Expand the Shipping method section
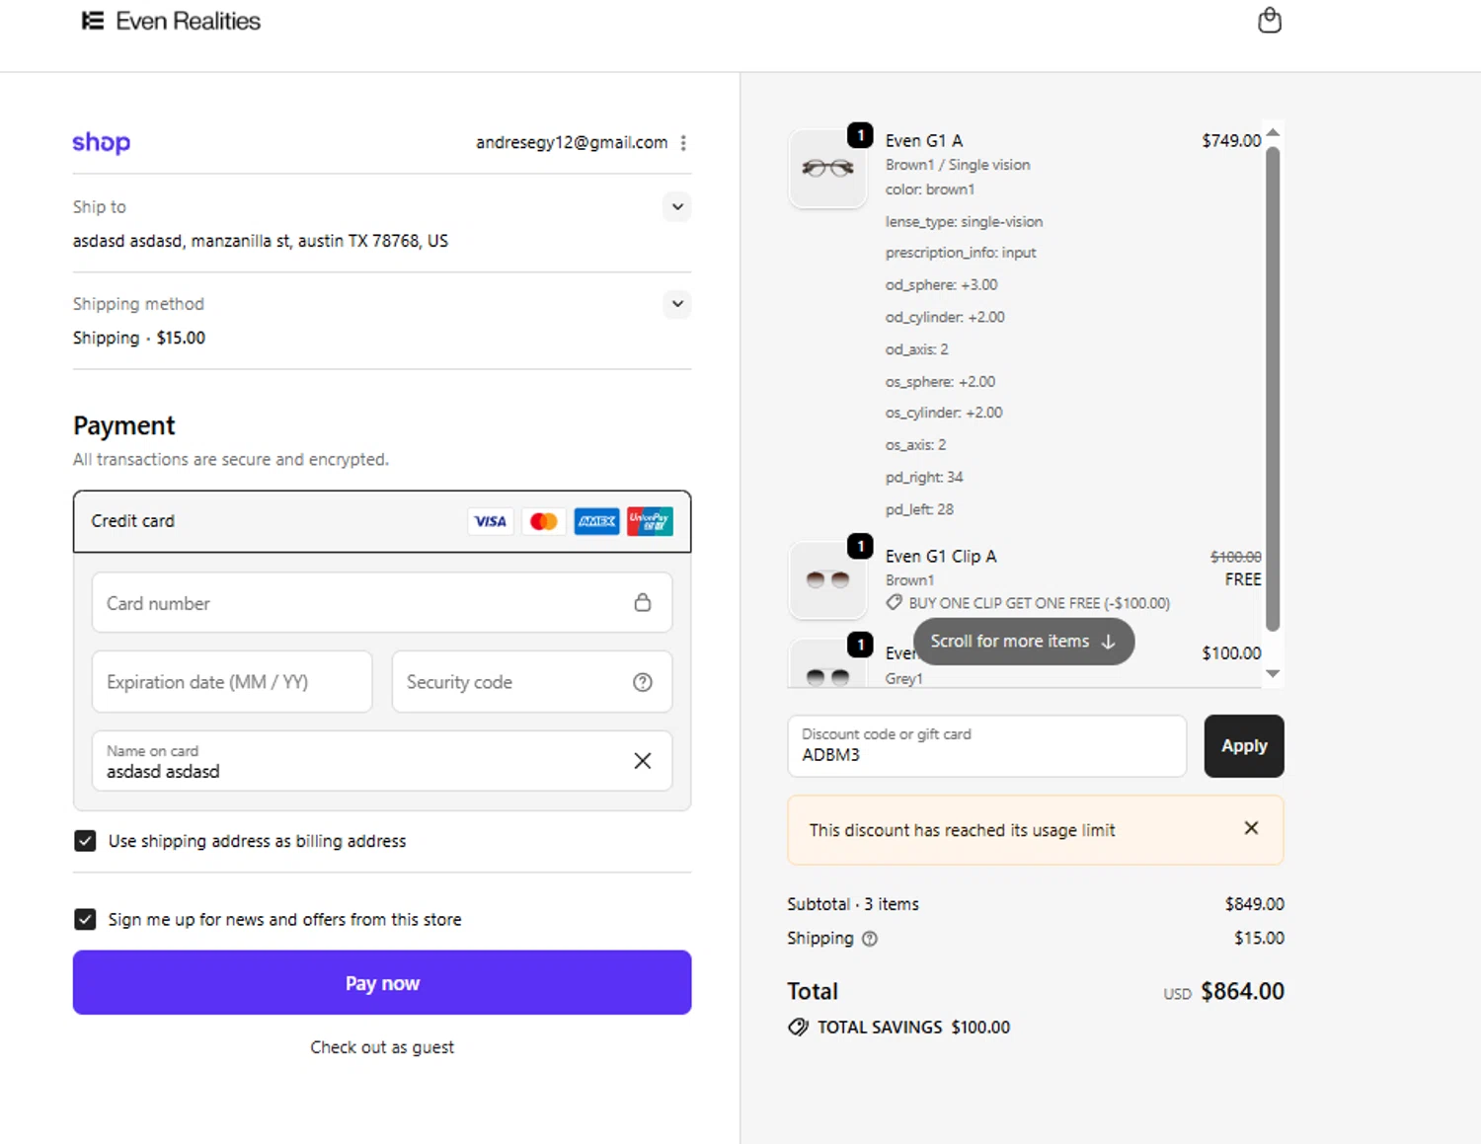Screen dimensions: 1481x1144 677,304
